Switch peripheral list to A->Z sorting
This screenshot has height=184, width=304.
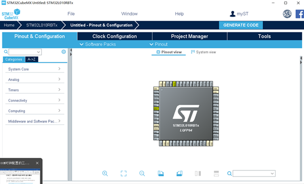pyautogui.click(x=31, y=59)
